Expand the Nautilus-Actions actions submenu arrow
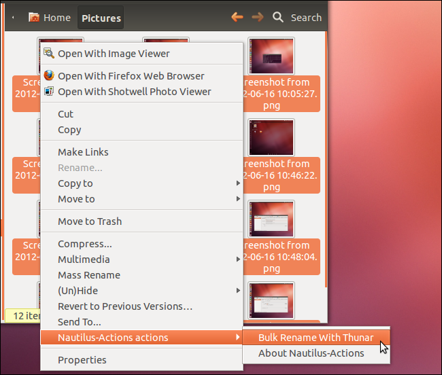The image size is (442, 375). coord(238,337)
